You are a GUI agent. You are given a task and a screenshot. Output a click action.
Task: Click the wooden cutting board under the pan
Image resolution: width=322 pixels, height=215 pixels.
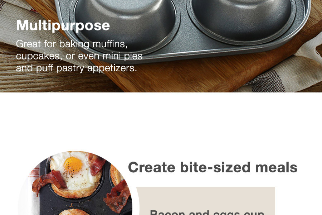point(205,76)
